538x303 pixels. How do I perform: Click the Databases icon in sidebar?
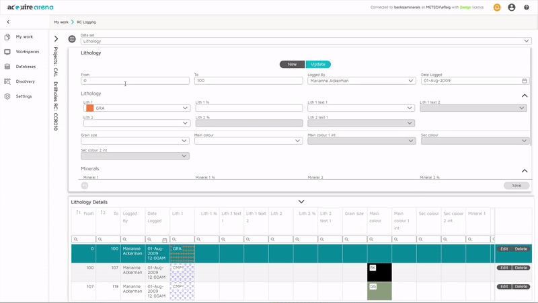click(x=7, y=67)
